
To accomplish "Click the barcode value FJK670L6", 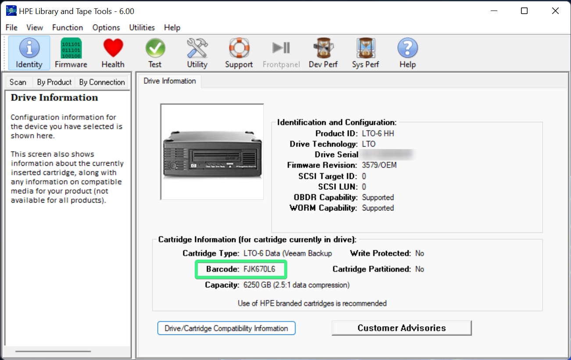I will (260, 269).
